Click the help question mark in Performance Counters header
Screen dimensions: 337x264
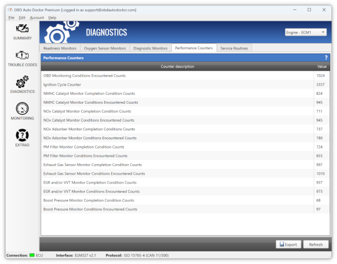point(326,57)
